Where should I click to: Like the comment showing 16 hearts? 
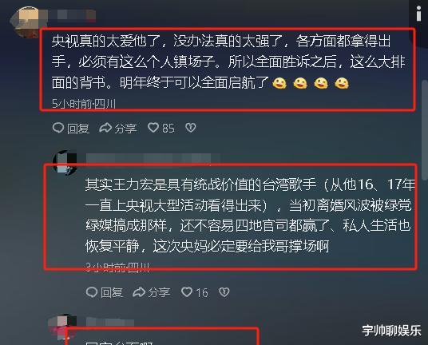point(195,292)
